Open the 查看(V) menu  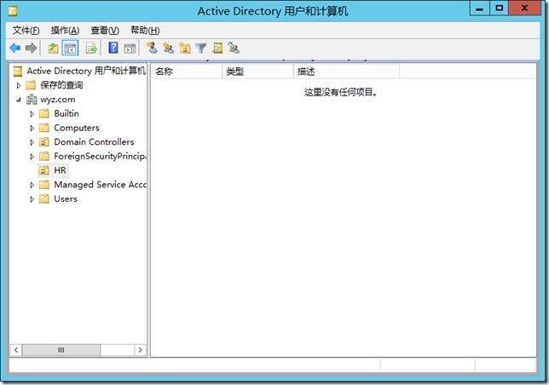click(105, 31)
